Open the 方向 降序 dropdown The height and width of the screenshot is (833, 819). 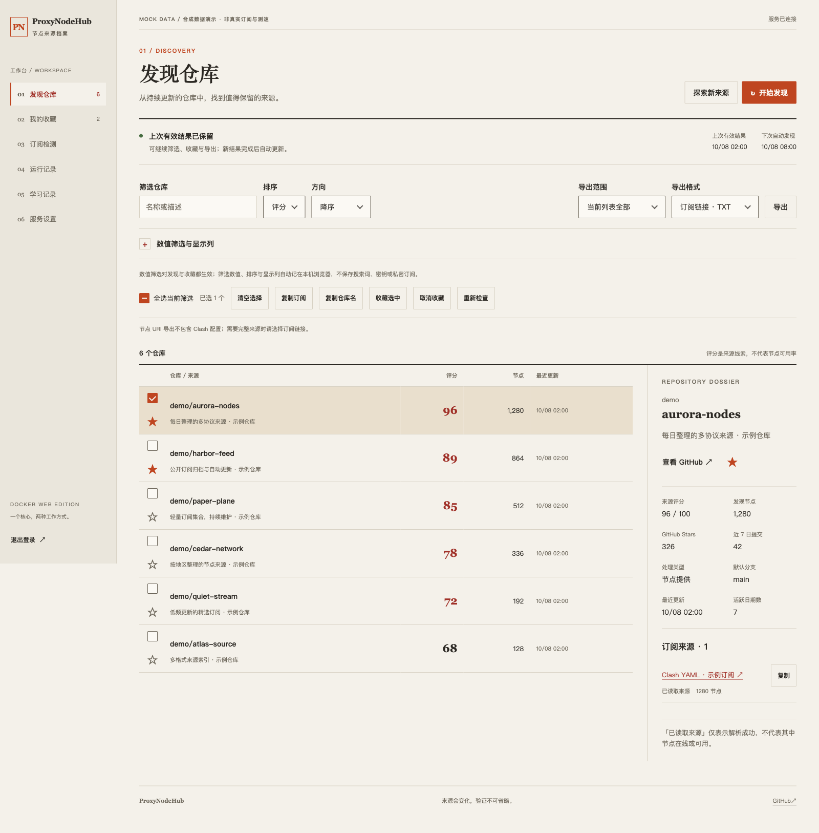(341, 207)
